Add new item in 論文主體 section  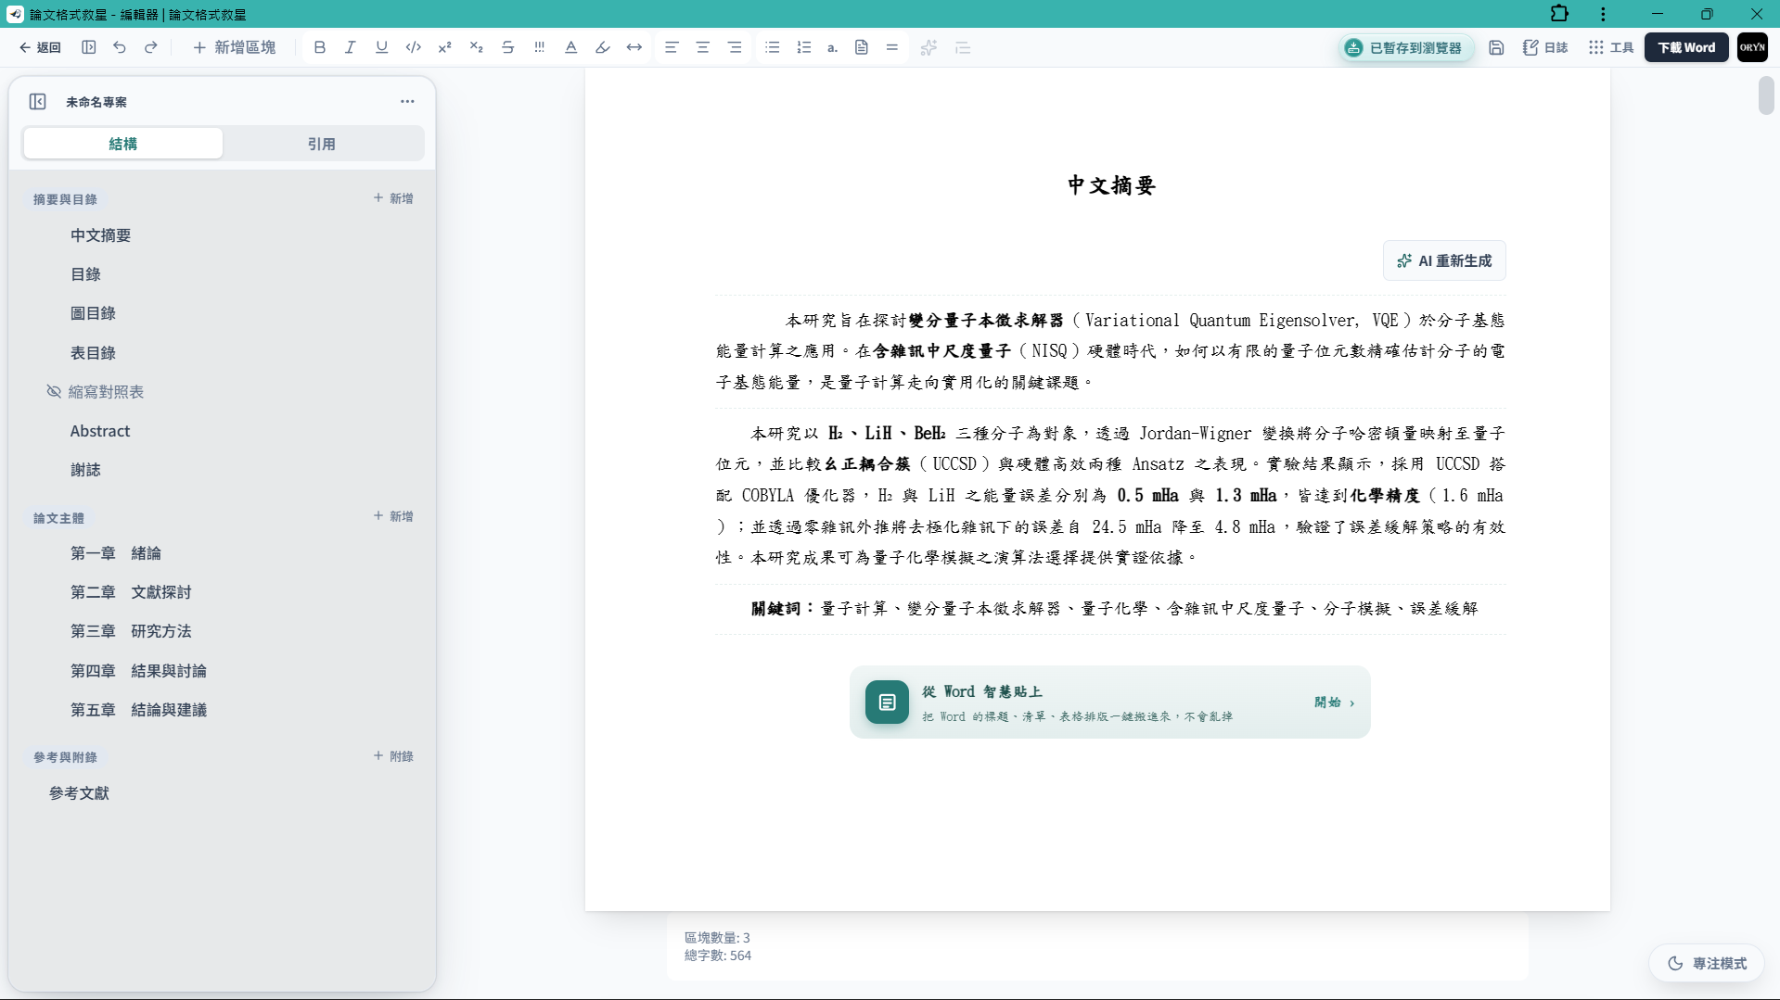tap(393, 516)
